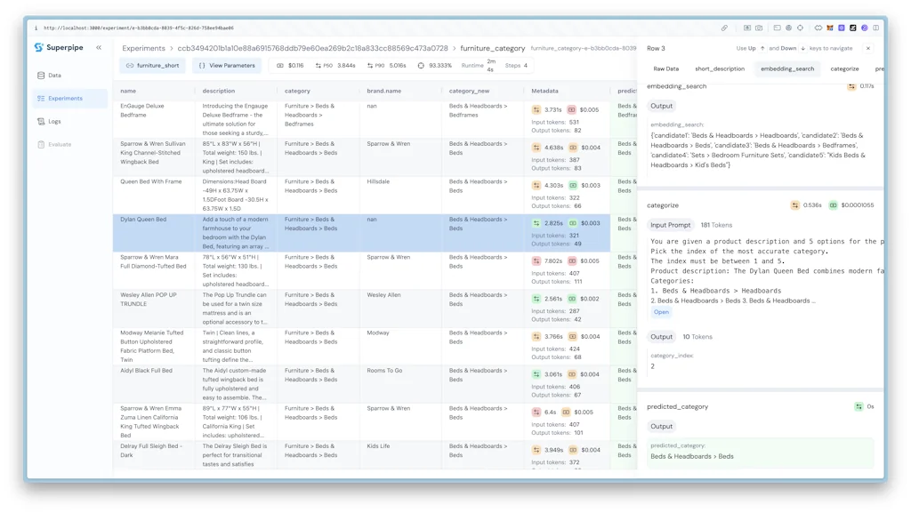Viewport: 911px width, 513px height.
Task: Select the categorize tab
Action: point(844,68)
